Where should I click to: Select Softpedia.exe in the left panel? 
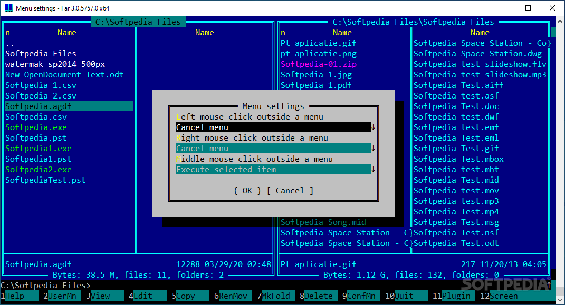(x=36, y=127)
